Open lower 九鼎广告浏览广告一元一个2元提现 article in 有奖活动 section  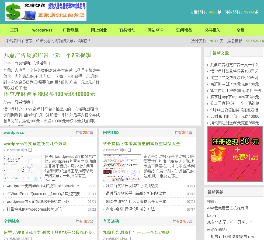pos(136,232)
